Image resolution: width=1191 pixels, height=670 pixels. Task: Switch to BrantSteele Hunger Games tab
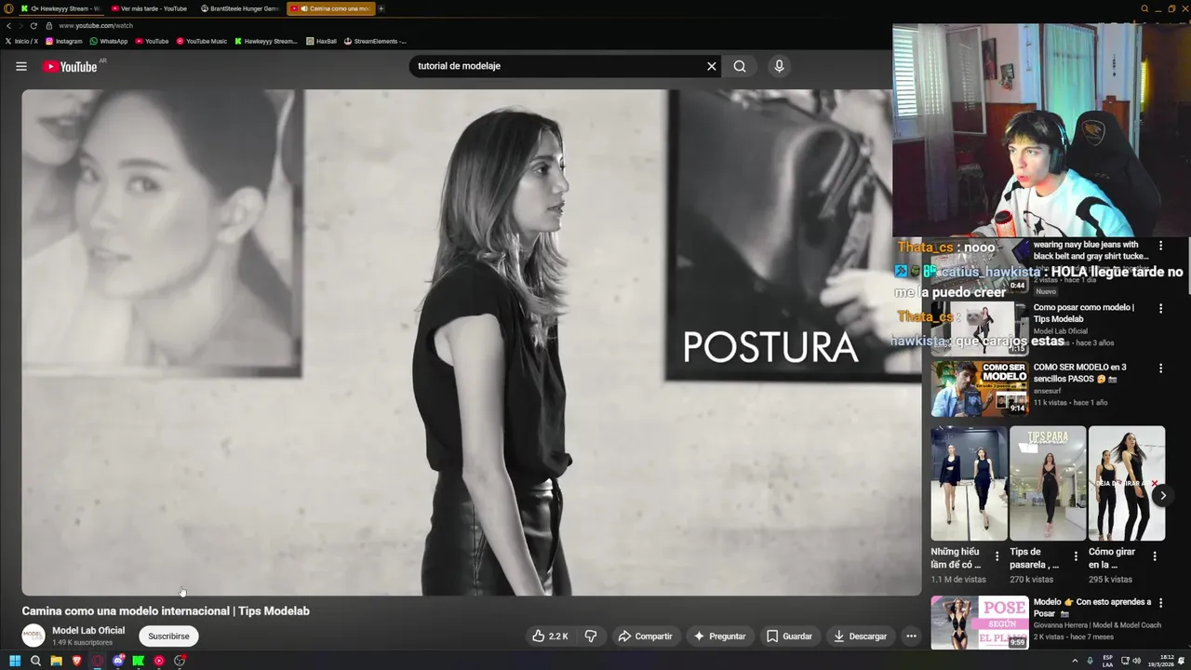coord(240,8)
